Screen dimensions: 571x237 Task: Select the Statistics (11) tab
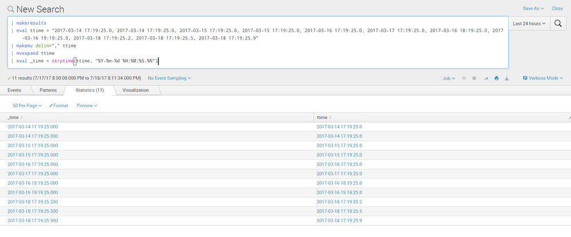[90, 90]
